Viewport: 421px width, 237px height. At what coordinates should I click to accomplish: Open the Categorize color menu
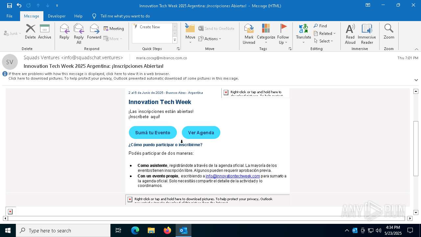[266, 34]
